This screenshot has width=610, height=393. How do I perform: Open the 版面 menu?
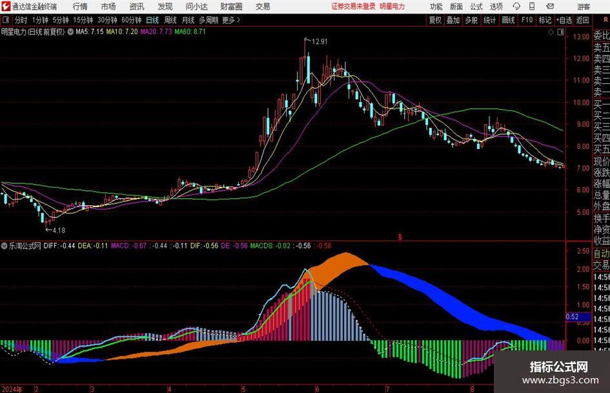click(x=456, y=6)
